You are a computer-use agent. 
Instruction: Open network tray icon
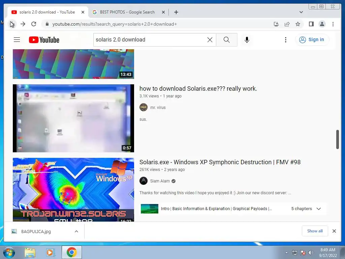294,253
